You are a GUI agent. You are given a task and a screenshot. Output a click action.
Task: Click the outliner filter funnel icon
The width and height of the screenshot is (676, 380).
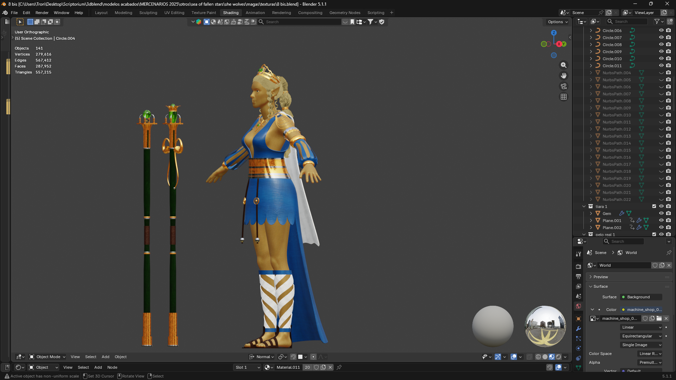(657, 21)
